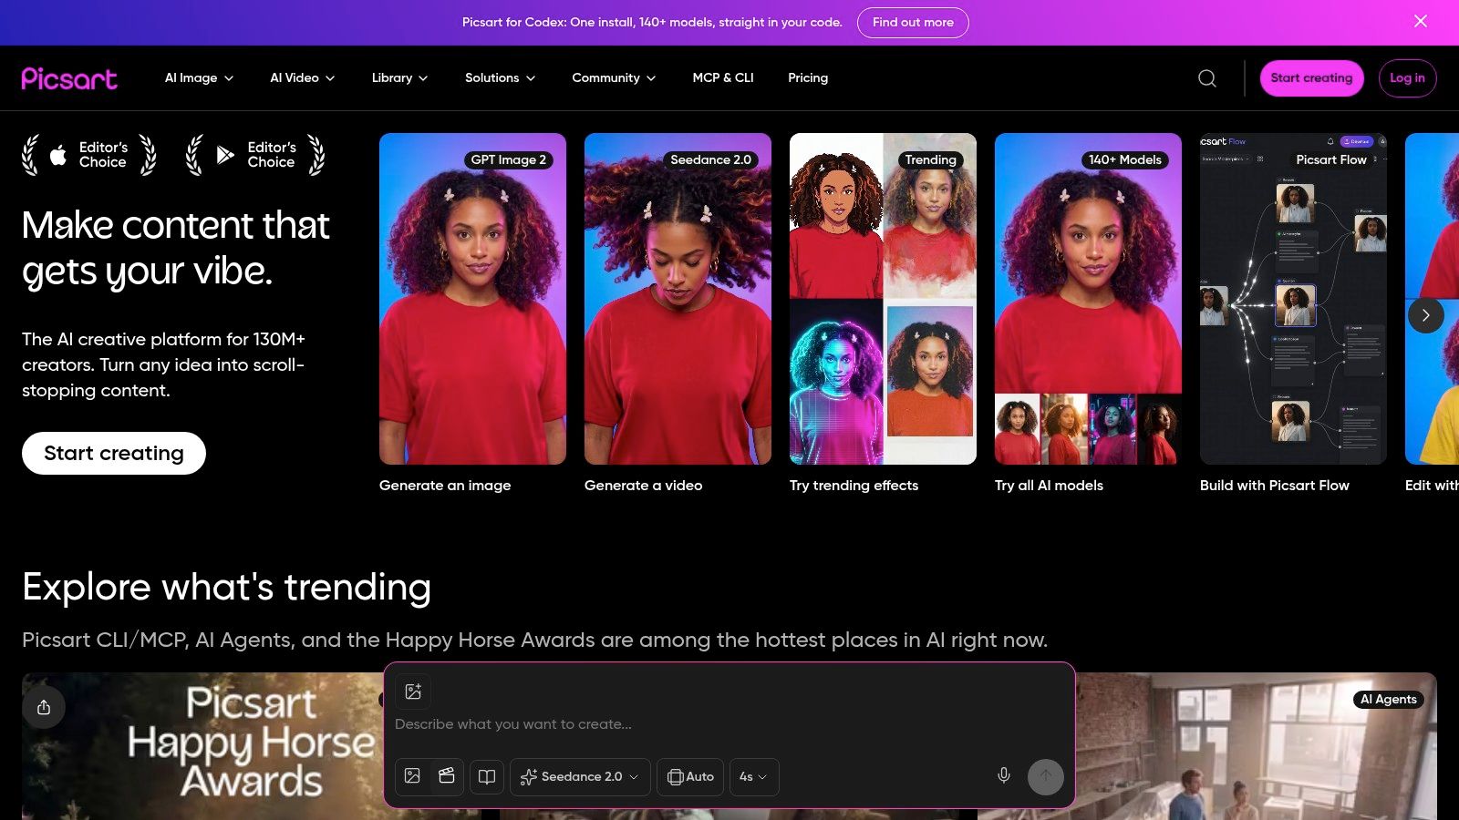Show next carousel cards with the arrow
The width and height of the screenshot is (1459, 820).
(x=1426, y=315)
